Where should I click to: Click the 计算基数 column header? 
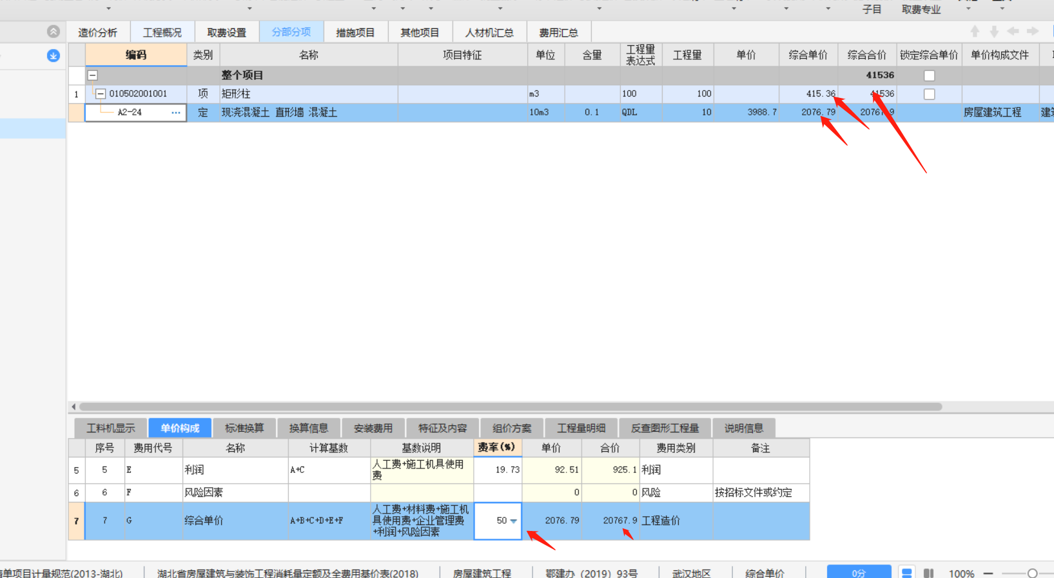point(329,448)
